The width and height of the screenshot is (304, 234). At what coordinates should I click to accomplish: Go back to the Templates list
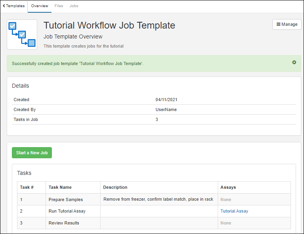(x=14, y=6)
